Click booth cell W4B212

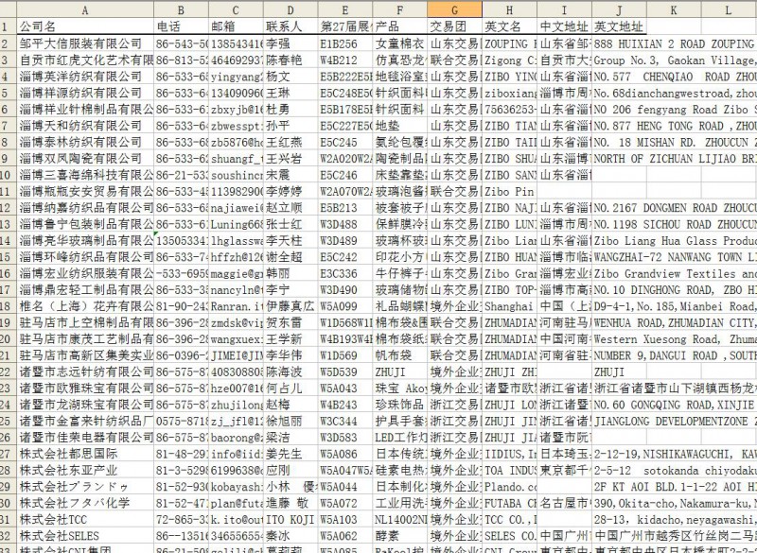pos(345,60)
